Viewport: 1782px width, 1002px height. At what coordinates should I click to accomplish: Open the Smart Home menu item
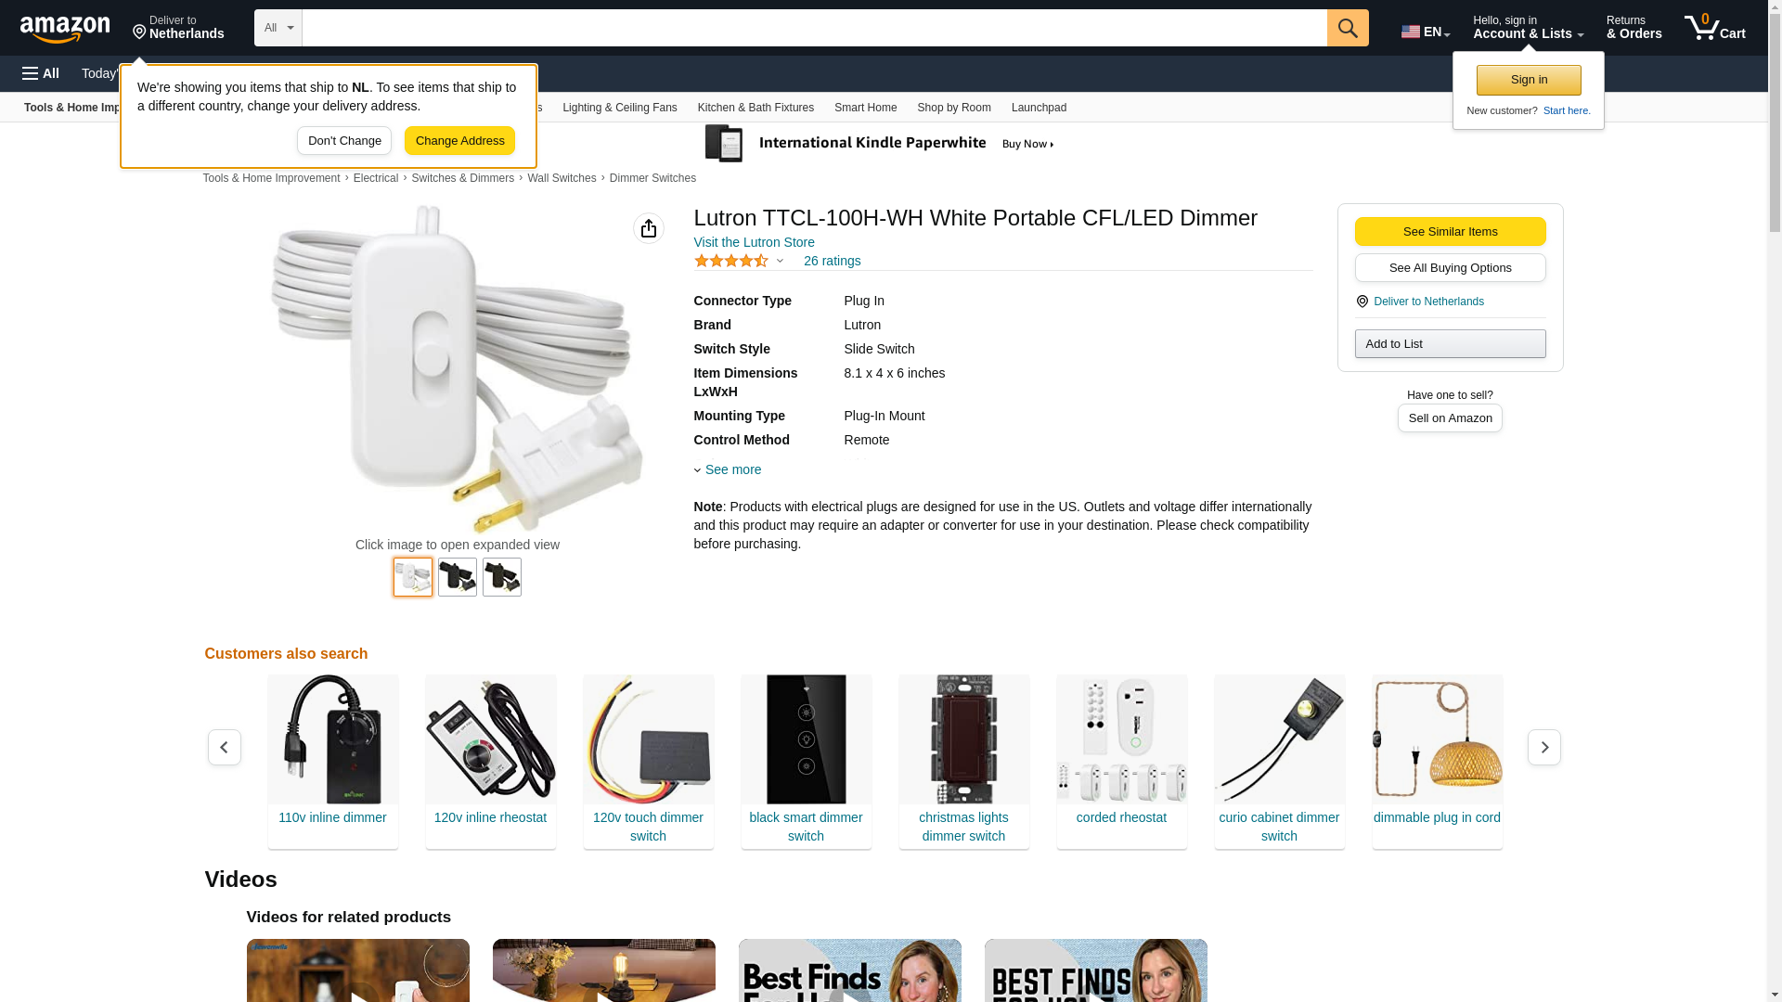(865, 108)
